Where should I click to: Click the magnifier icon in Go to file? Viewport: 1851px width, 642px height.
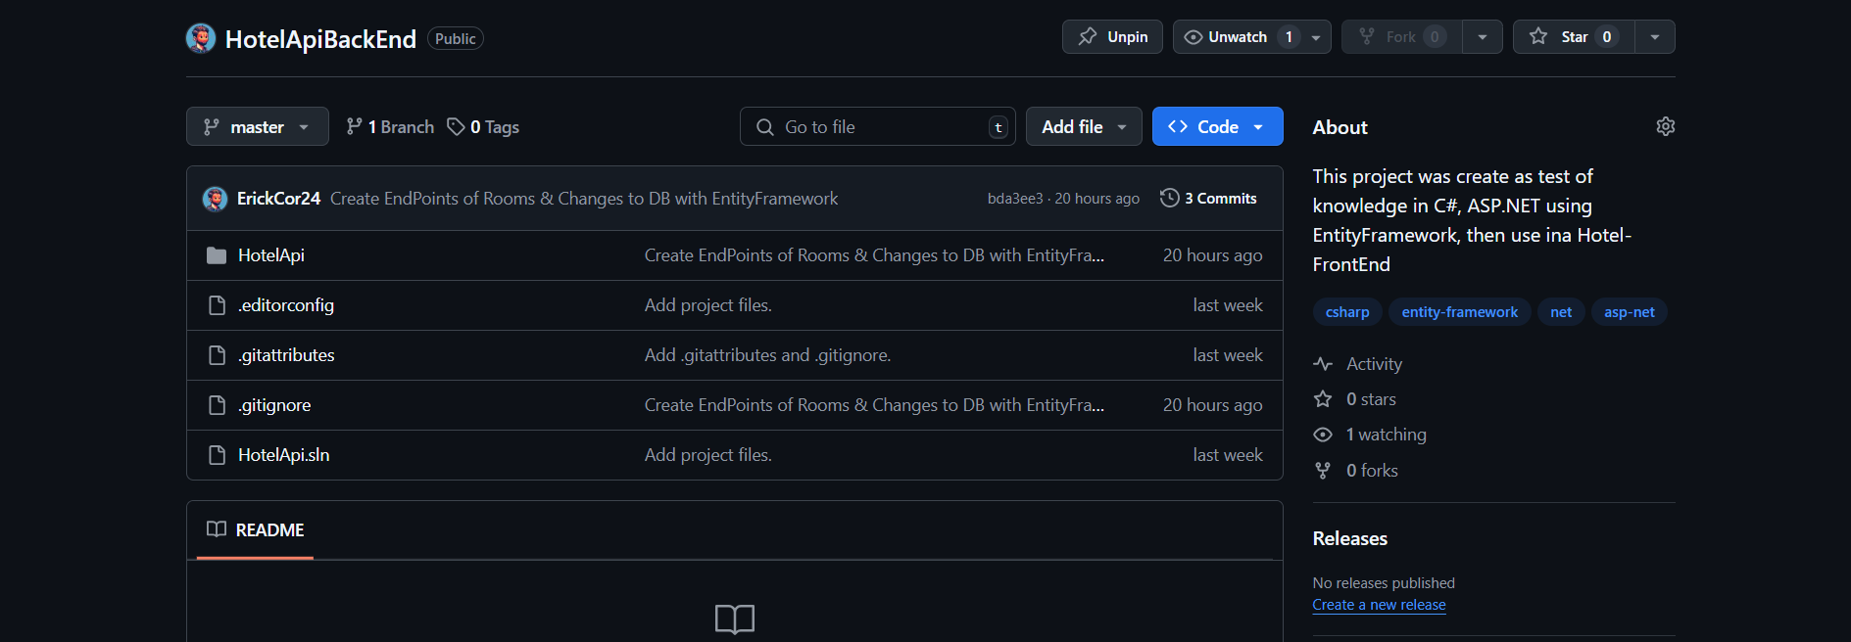[x=765, y=127]
